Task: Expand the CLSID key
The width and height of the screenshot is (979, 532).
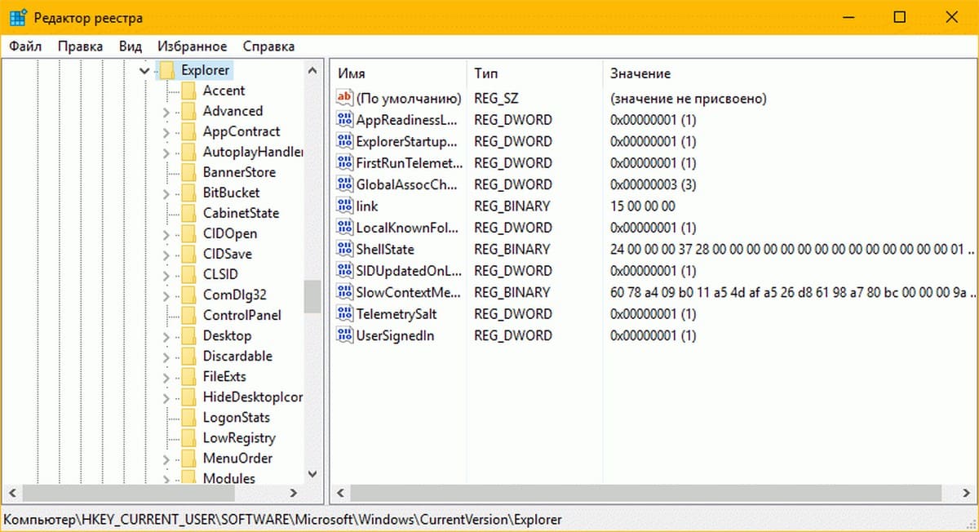Action: click(166, 275)
